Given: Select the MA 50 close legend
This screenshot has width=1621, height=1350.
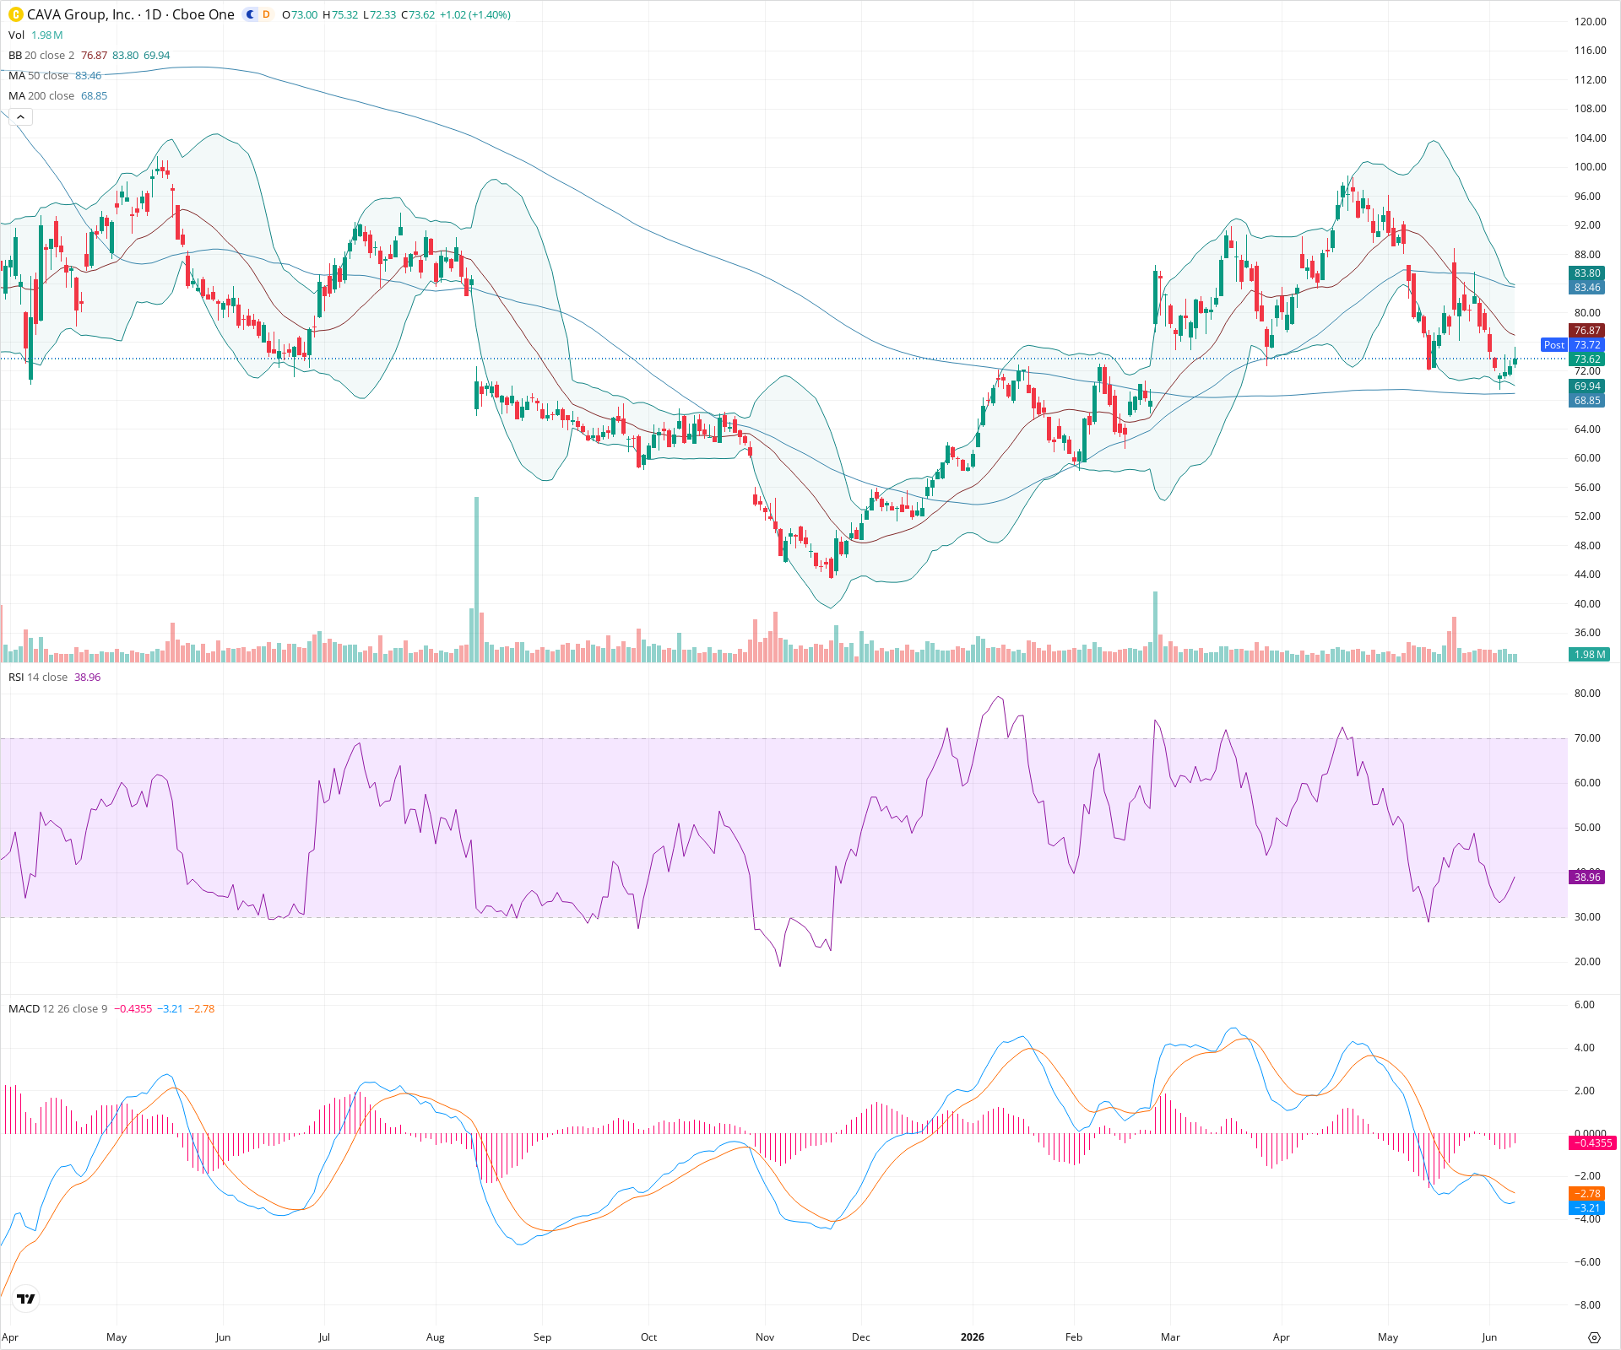Looking at the screenshot, I should [38, 75].
